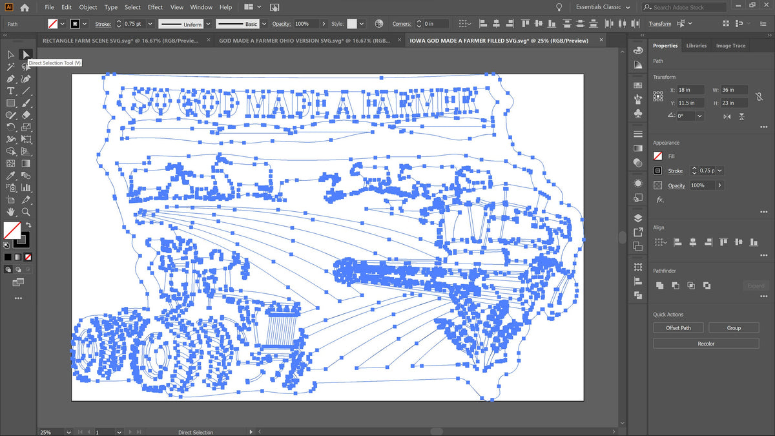Open the Layers panel icon in dock
The image size is (775, 436).
[x=638, y=218]
